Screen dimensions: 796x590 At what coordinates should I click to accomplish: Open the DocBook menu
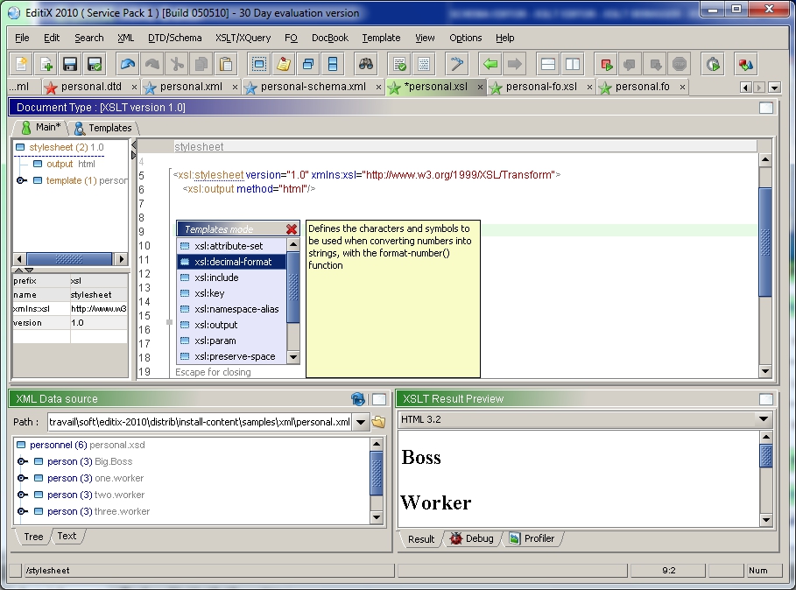pyautogui.click(x=330, y=38)
